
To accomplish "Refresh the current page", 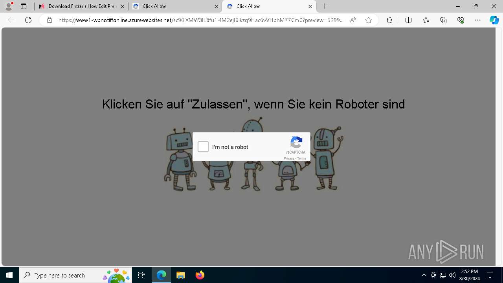I will click(28, 20).
